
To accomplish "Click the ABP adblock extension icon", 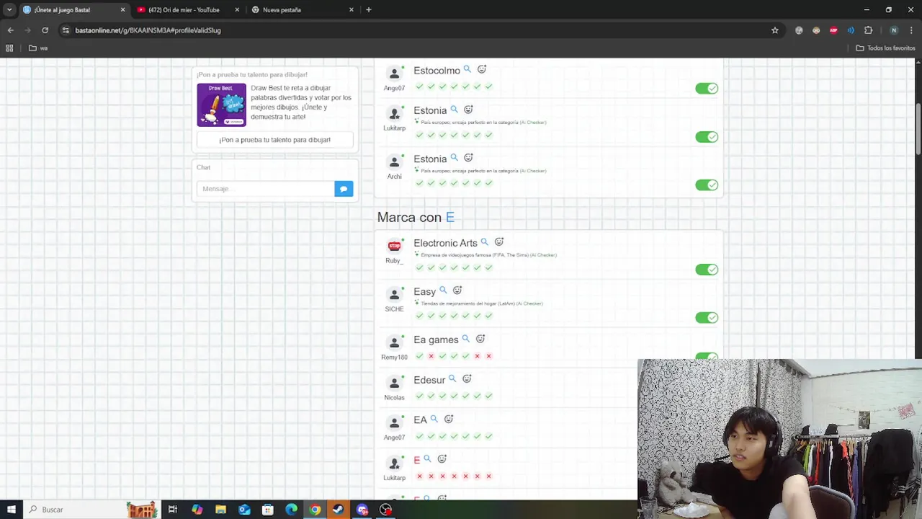I will (x=833, y=30).
